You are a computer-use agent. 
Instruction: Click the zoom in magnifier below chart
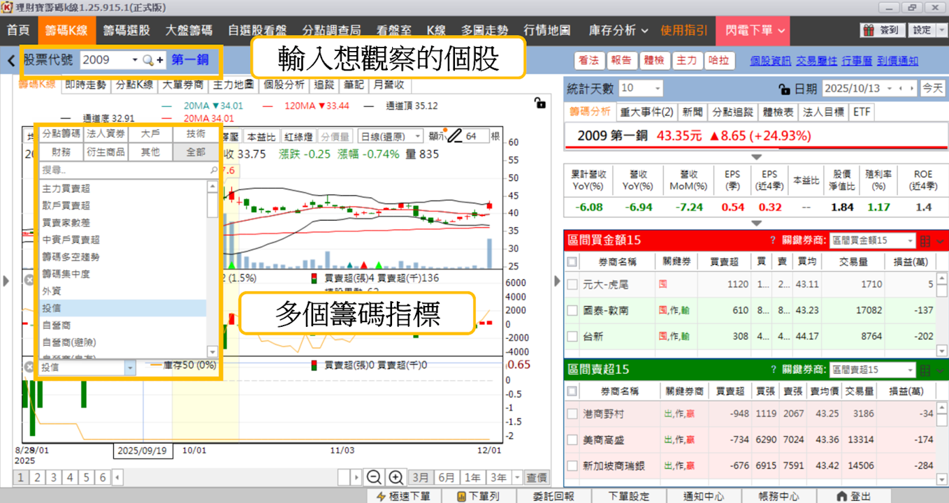point(396,477)
